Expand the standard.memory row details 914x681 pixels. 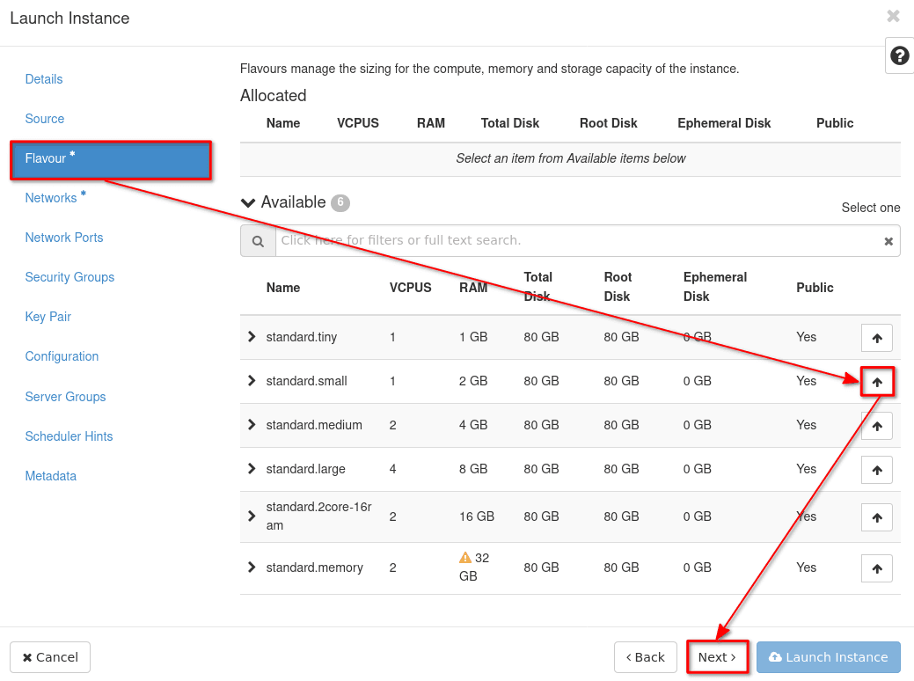[252, 567]
